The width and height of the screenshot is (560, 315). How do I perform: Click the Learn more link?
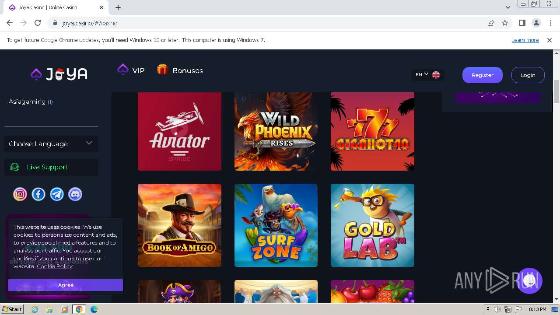[x=525, y=40]
